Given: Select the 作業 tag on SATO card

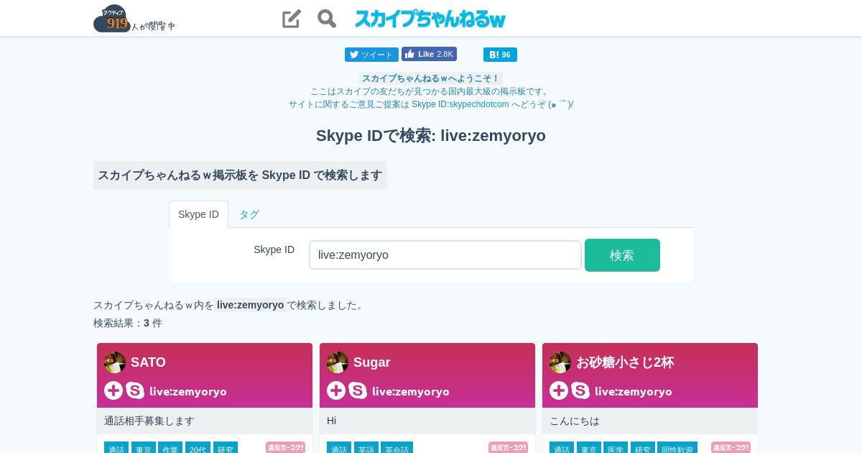Looking at the screenshot, I should (x=170, y=448).
